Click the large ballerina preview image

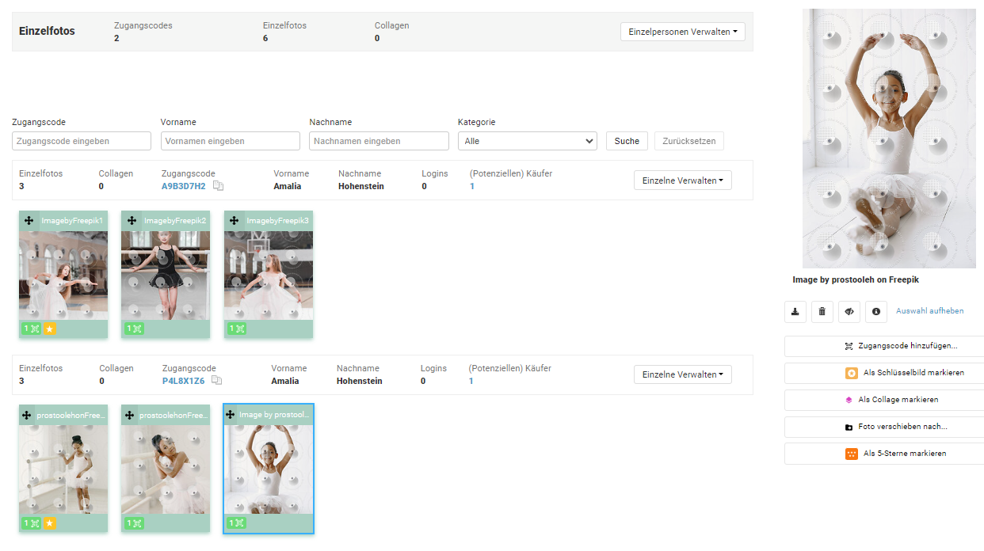[889, 139]
